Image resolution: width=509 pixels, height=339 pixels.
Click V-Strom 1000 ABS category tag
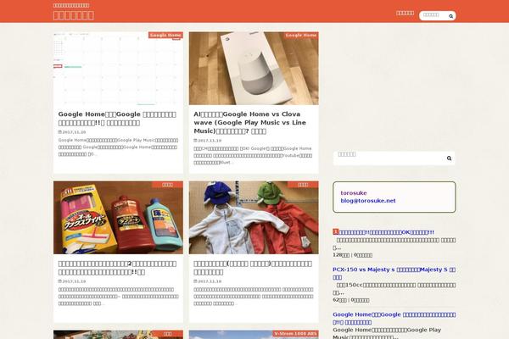[295, 333]
